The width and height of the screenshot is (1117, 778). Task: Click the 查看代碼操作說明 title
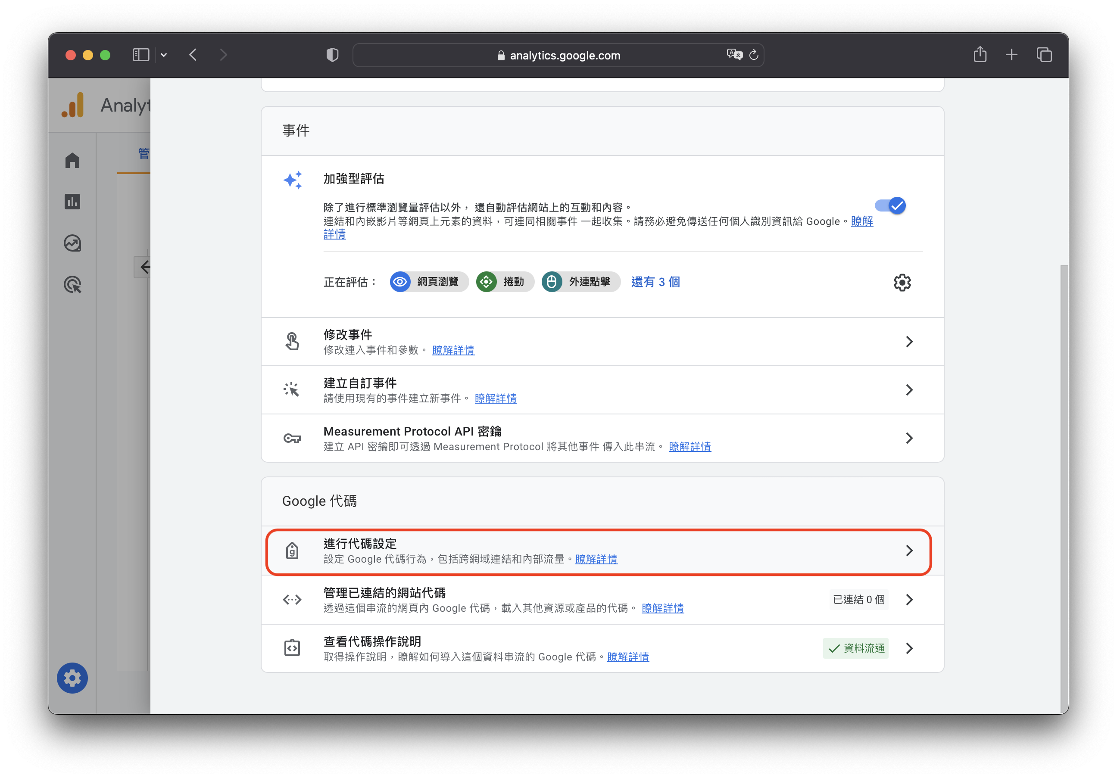coord(371,641)
